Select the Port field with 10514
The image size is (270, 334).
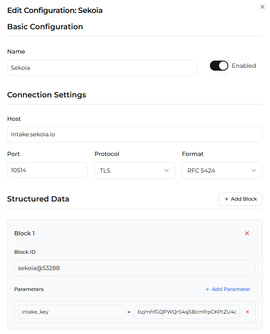(x=47, y=170)
